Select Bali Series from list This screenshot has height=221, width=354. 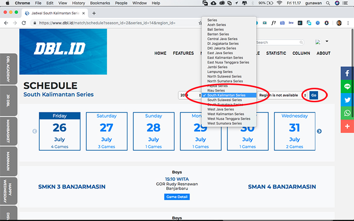[215, 30]
